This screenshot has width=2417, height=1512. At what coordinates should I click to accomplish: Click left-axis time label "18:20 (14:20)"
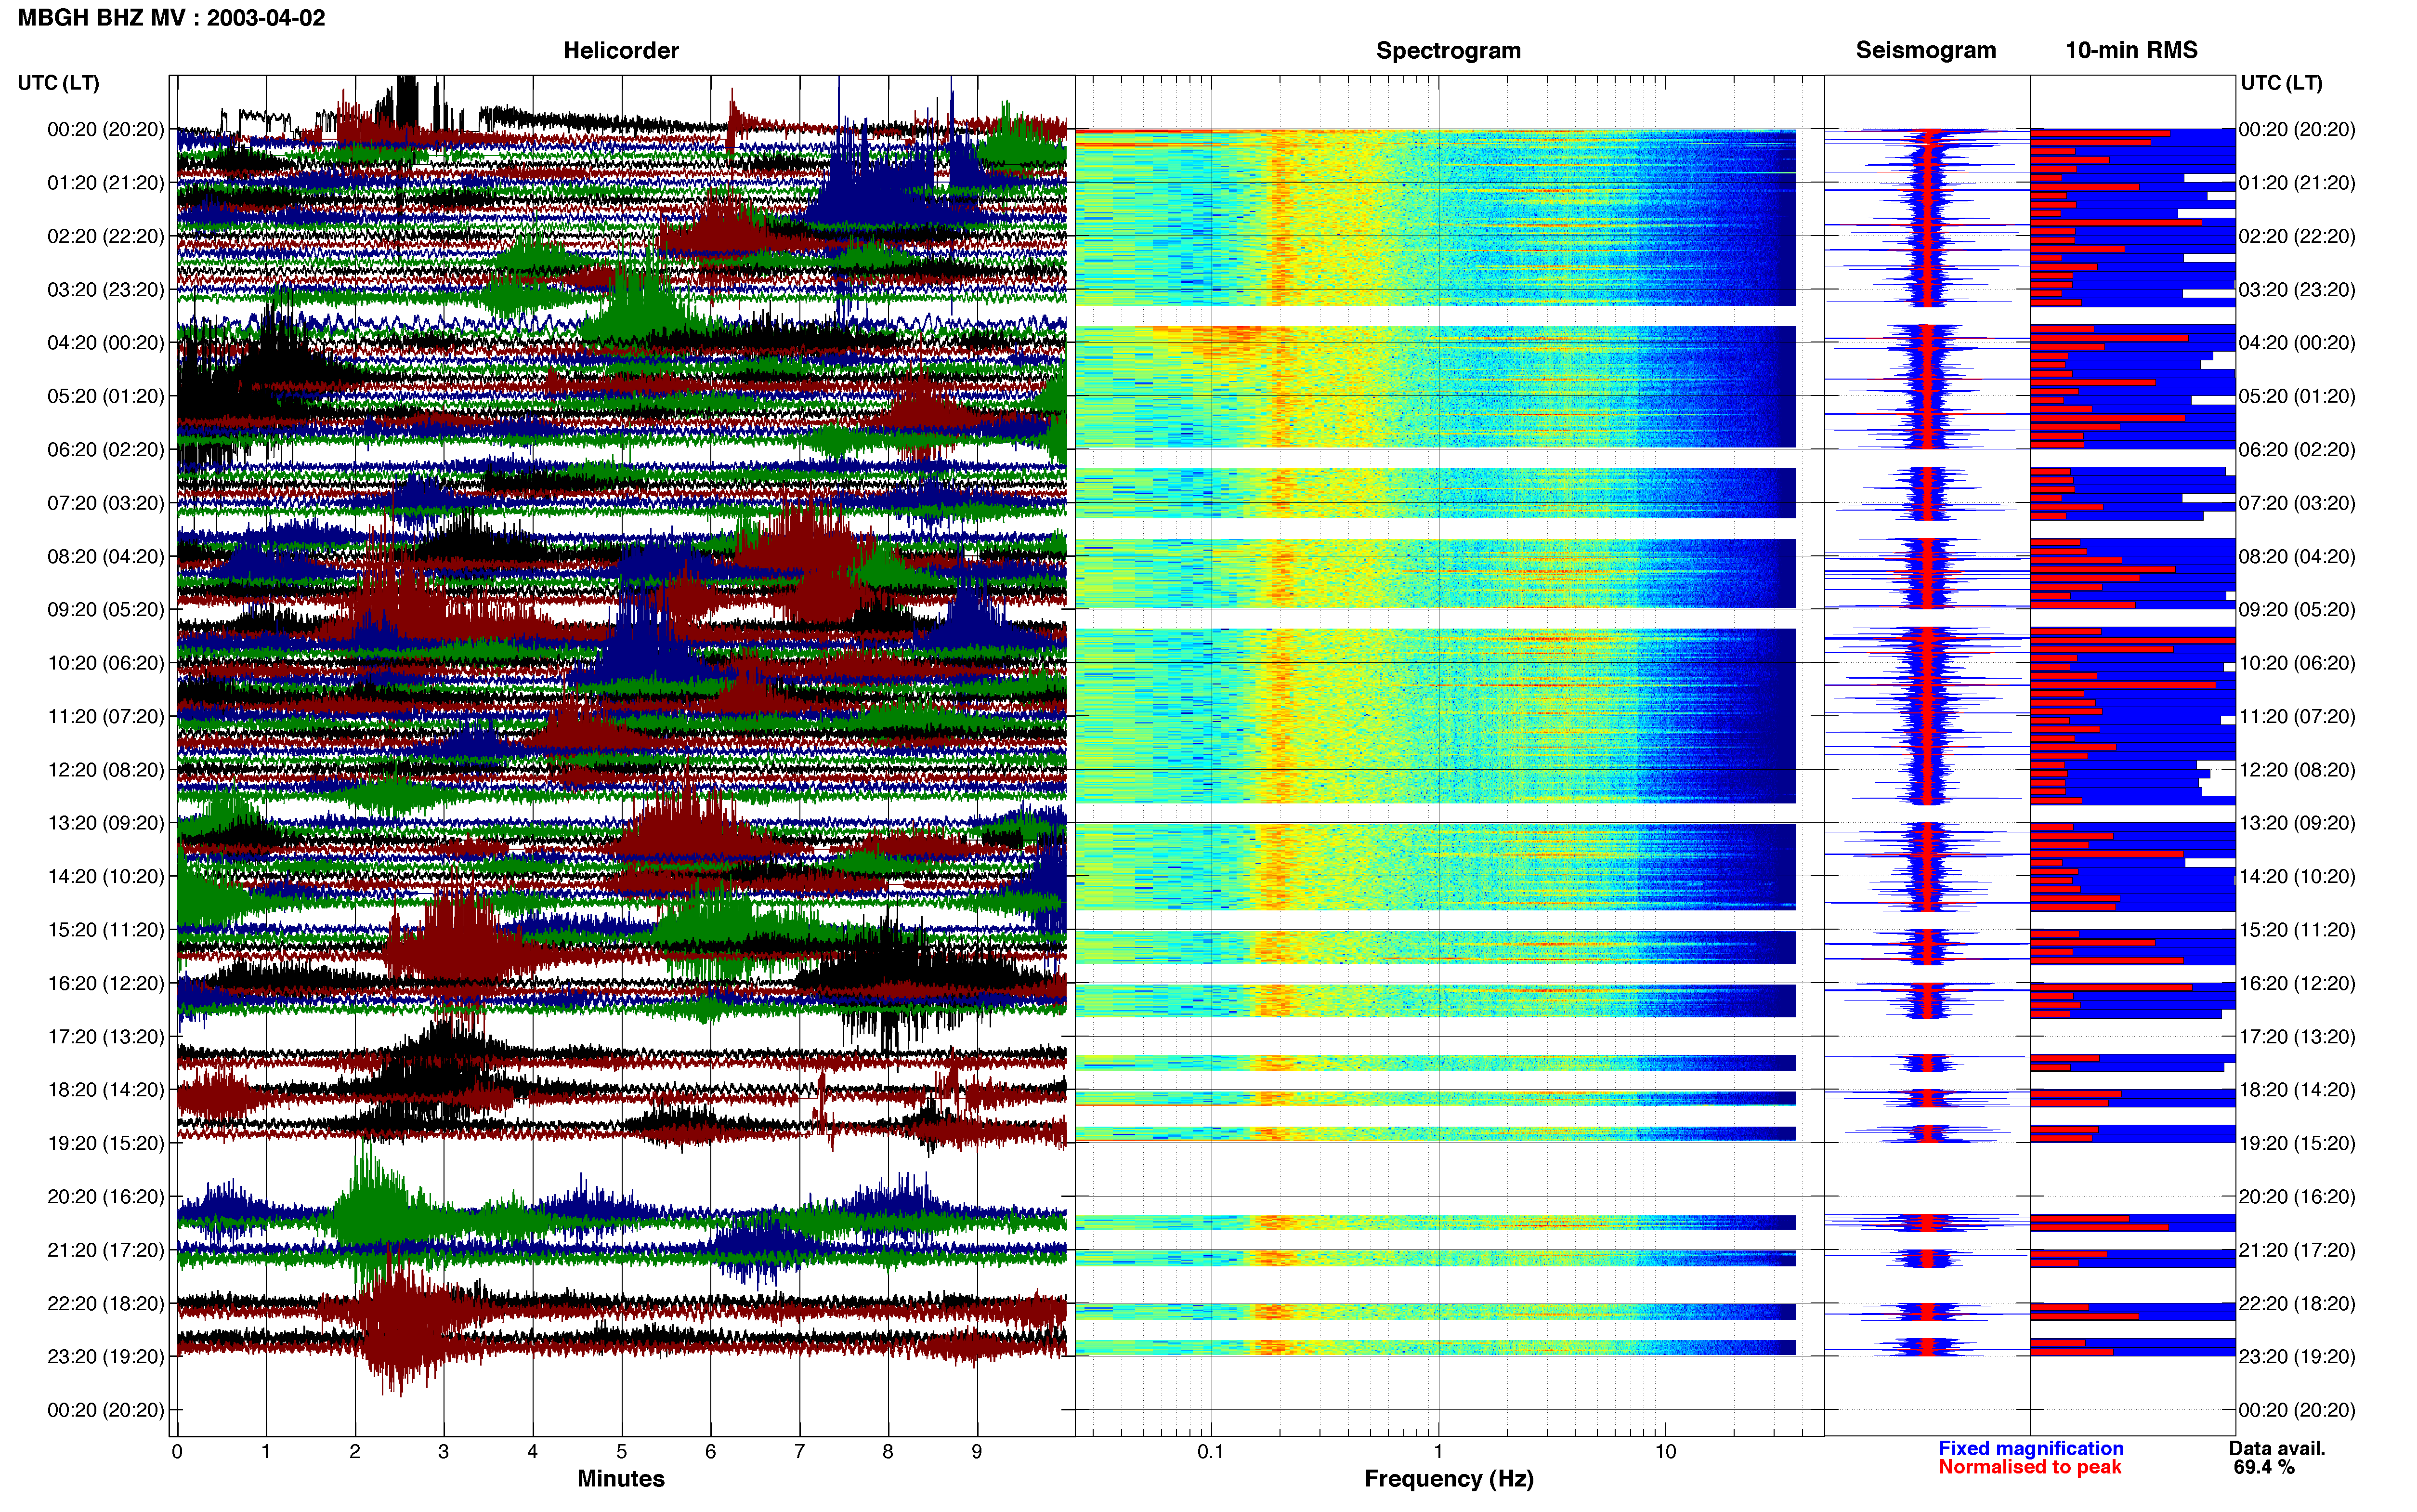tap(106, 1090)
